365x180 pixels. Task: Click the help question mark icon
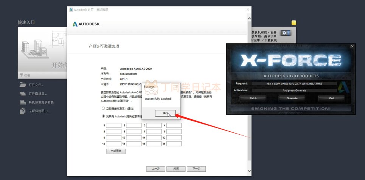point(284,33)
